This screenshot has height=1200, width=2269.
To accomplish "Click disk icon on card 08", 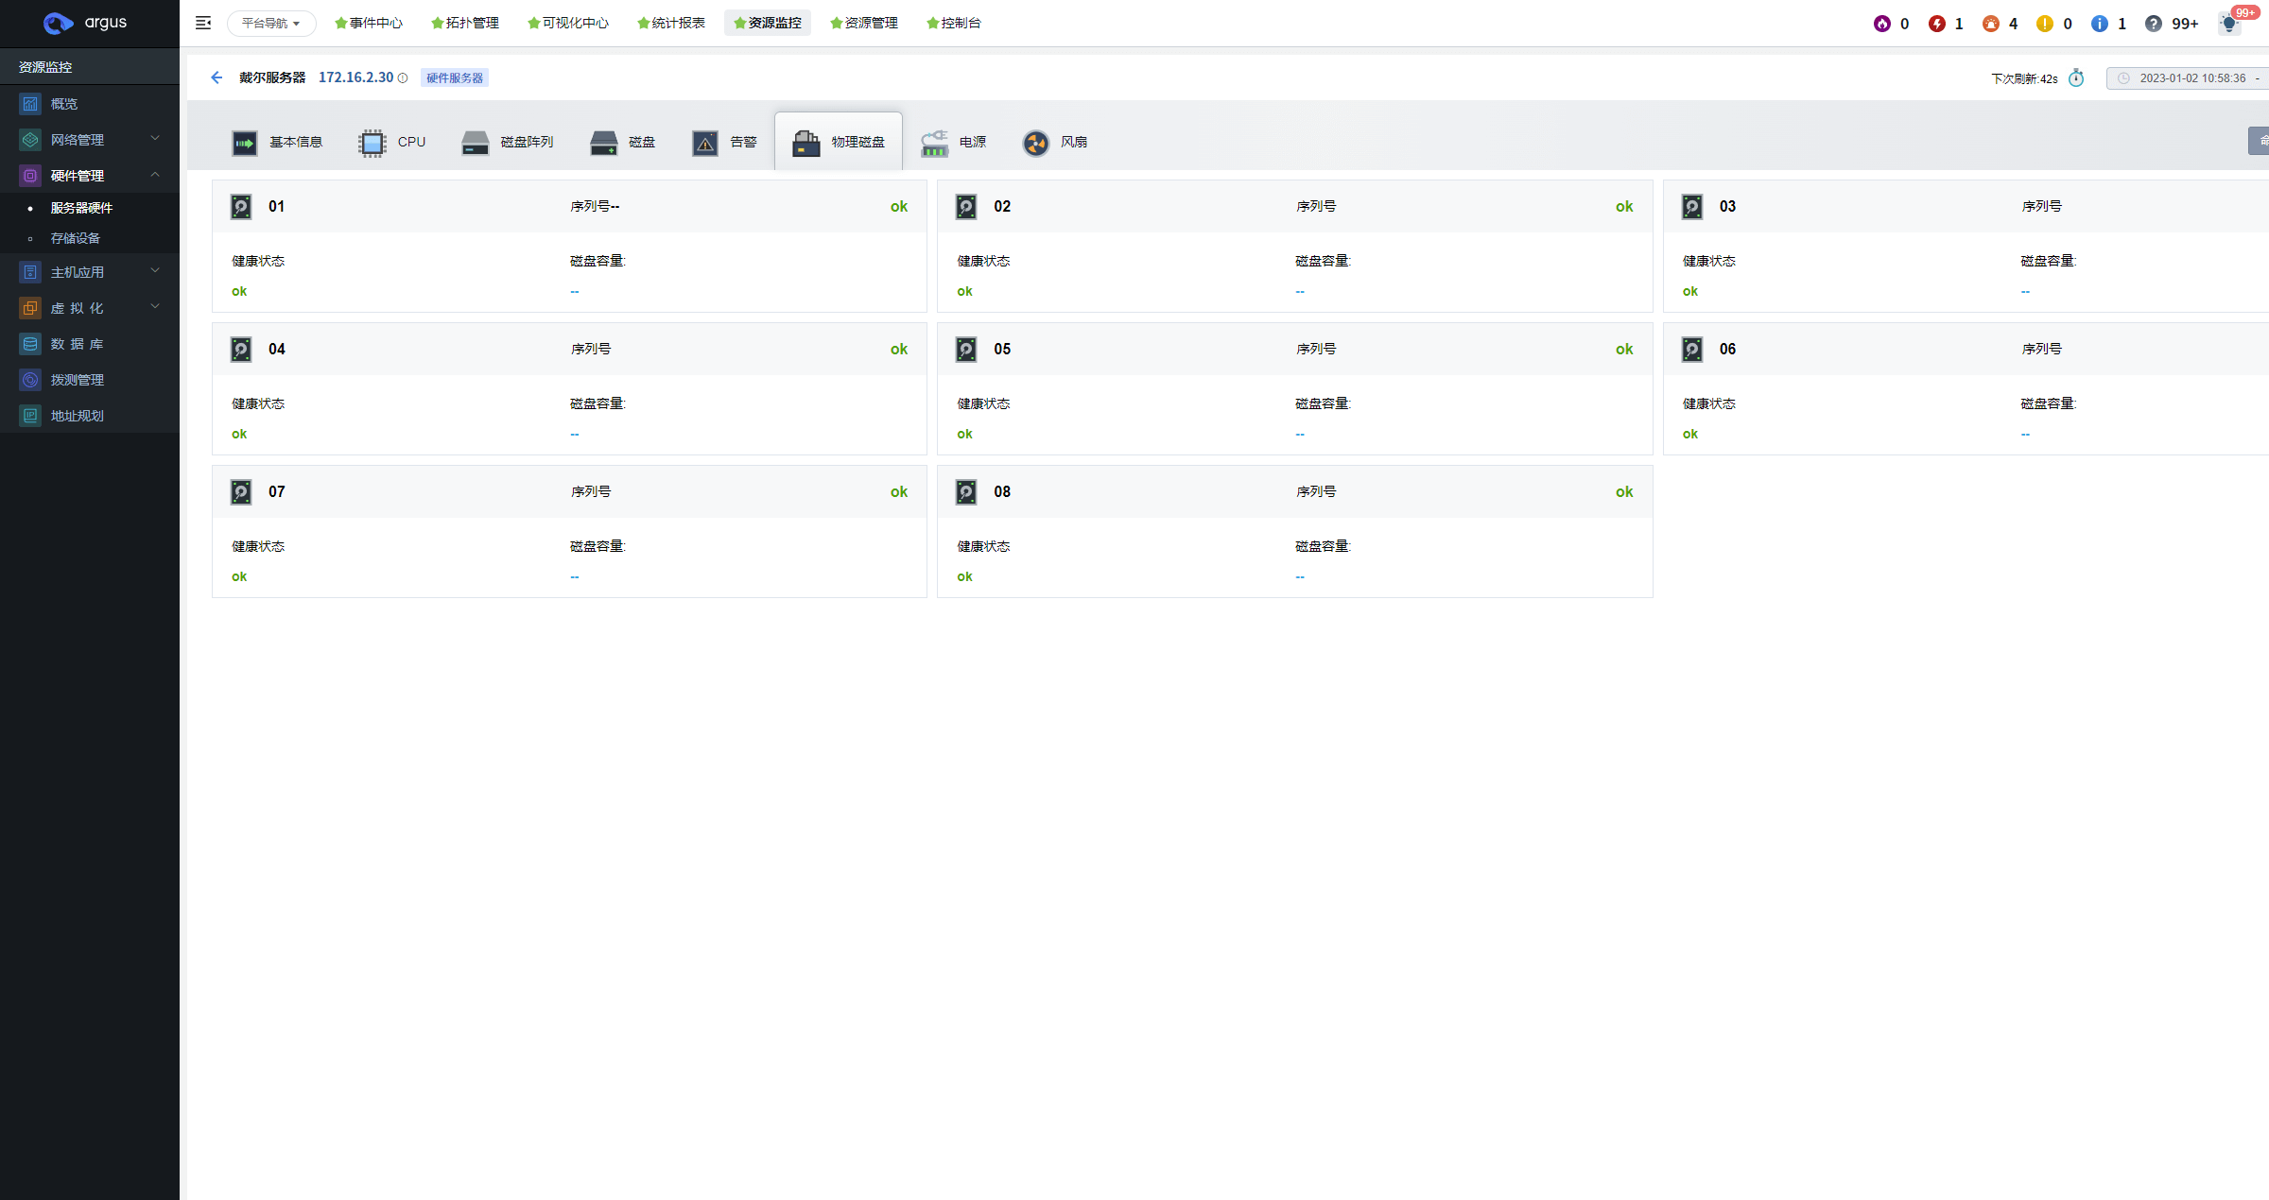I will point(966,492).
